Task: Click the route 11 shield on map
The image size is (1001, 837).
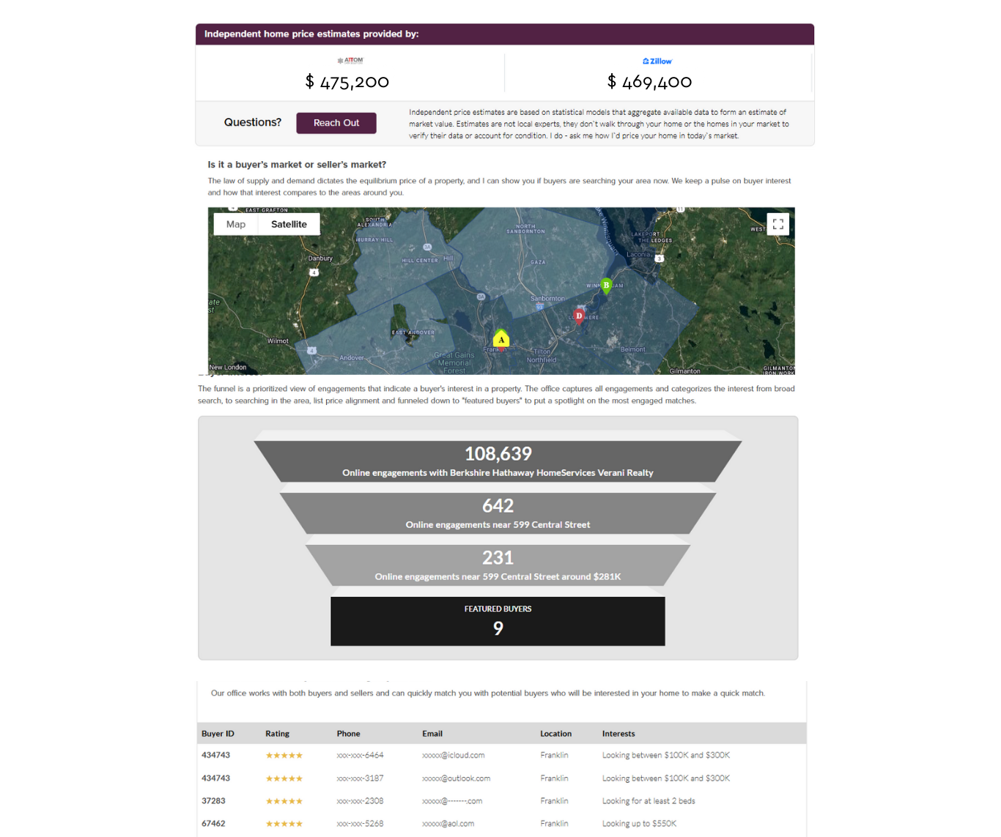Action: click(680, 209)
